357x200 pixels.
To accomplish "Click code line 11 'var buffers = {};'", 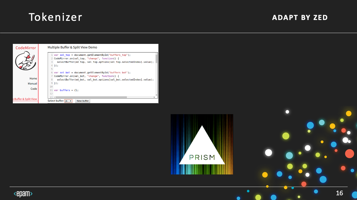I will [x=66, y=90].
